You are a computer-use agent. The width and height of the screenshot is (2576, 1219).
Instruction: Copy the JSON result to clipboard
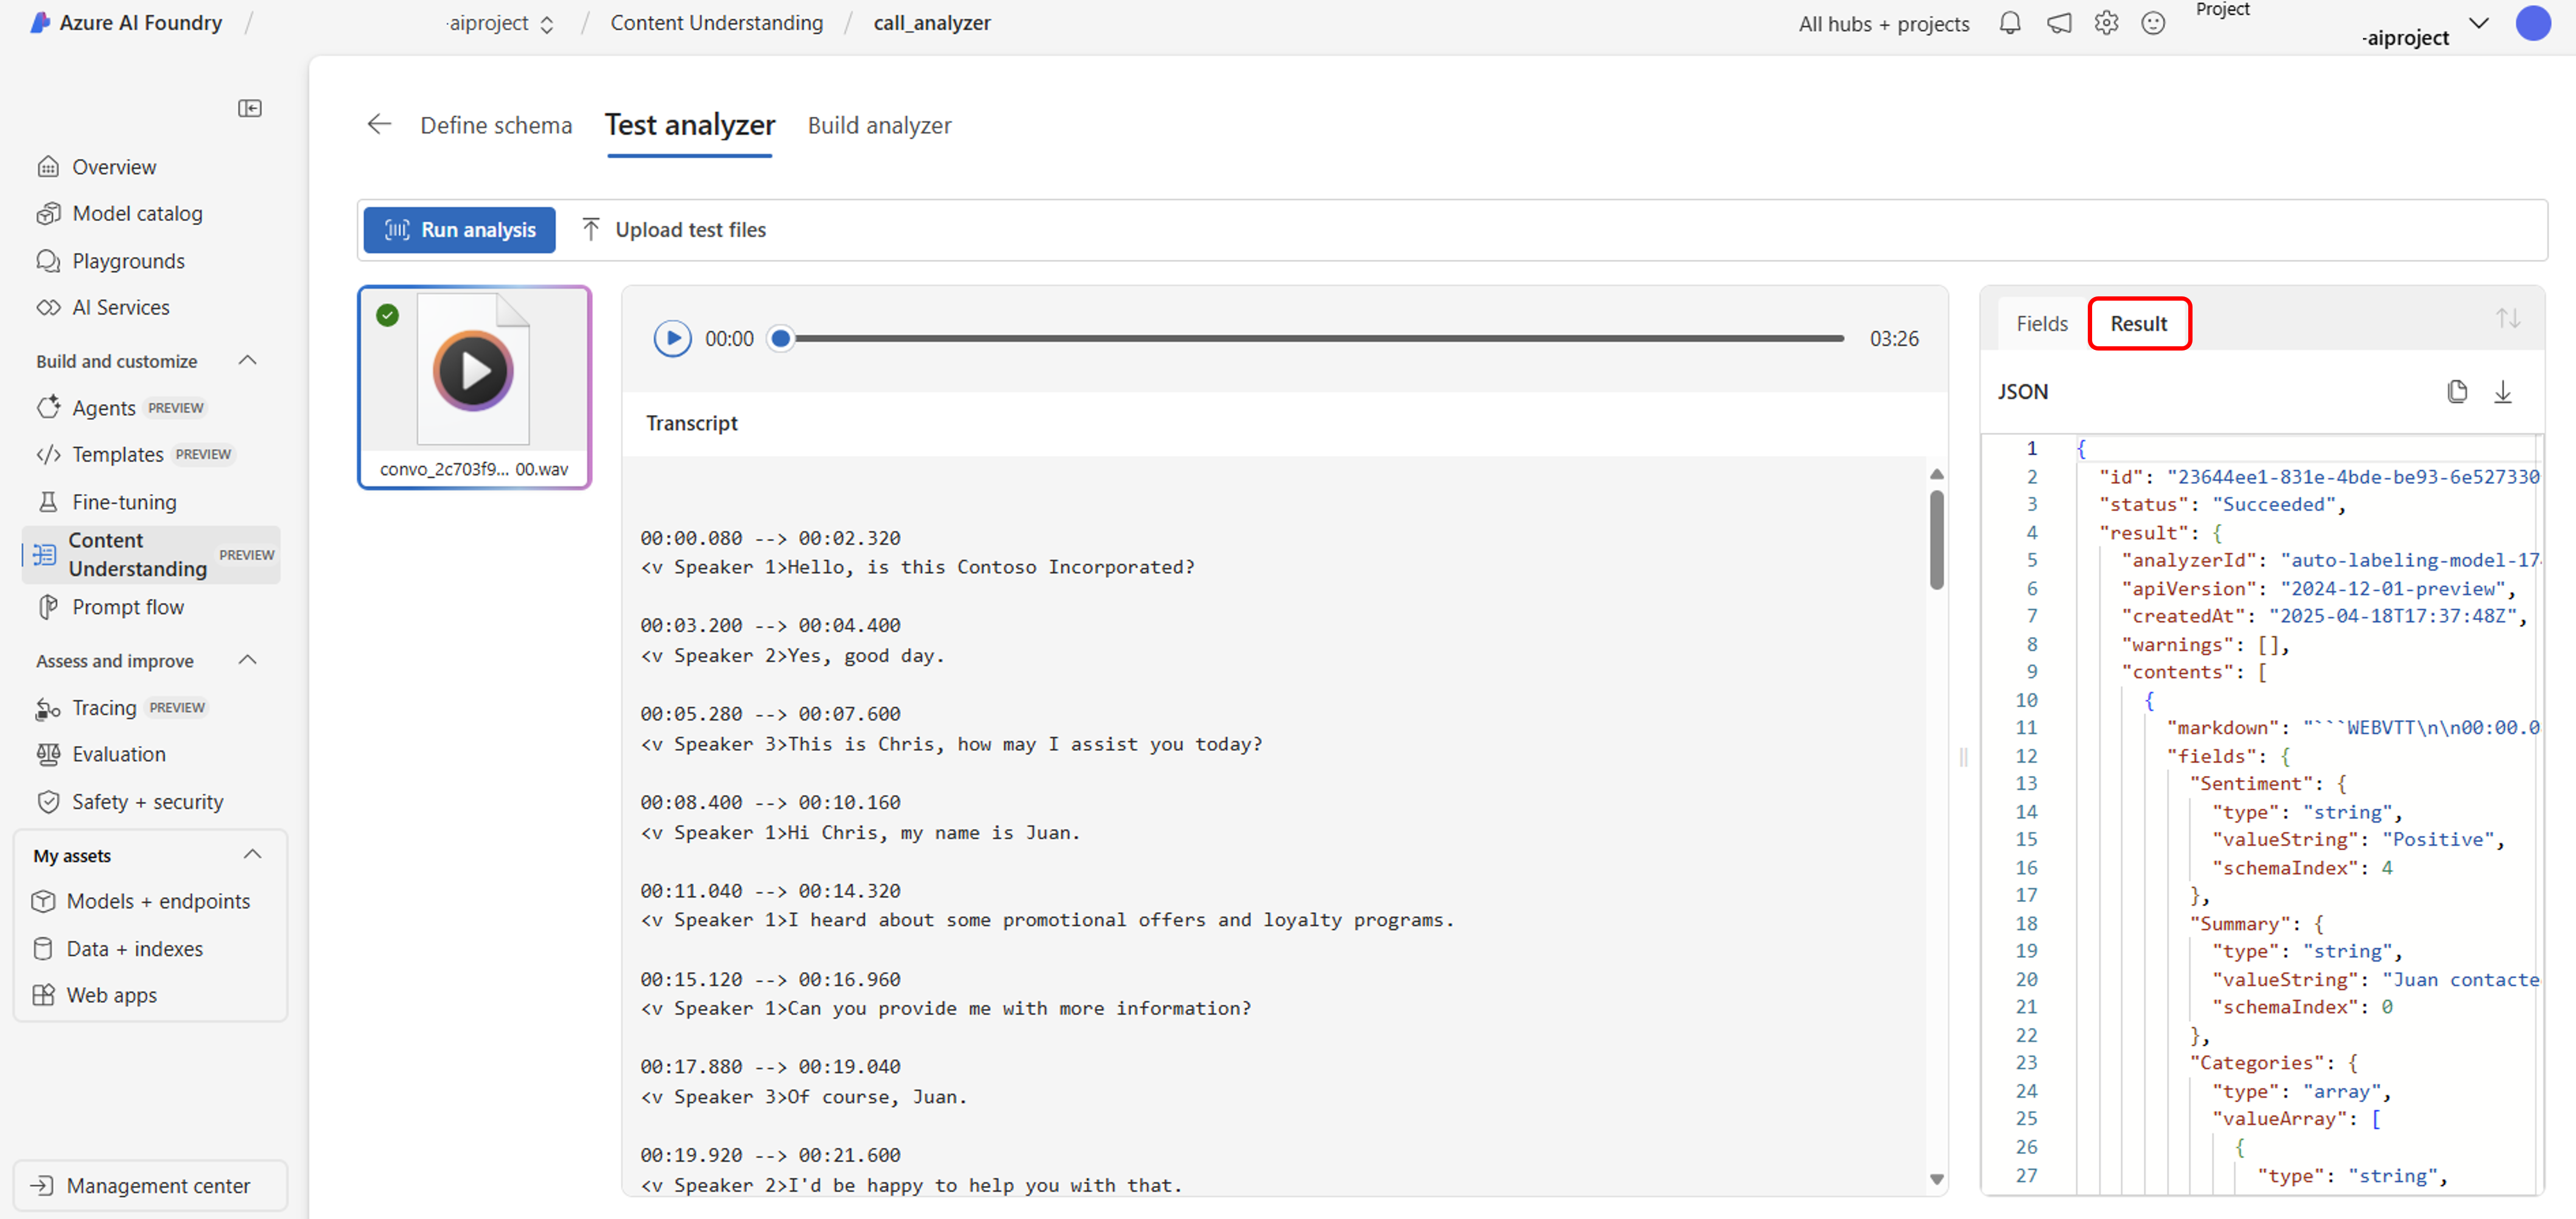coord(2458,391)
